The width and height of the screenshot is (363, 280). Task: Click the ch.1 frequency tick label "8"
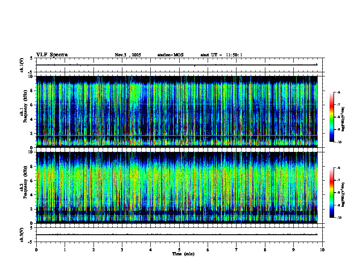click(32, 91)
